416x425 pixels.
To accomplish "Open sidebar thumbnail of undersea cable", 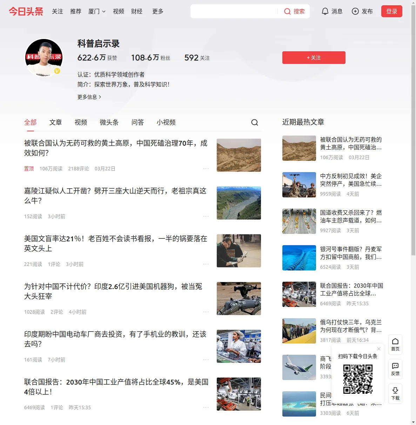I will pos(299,258).
